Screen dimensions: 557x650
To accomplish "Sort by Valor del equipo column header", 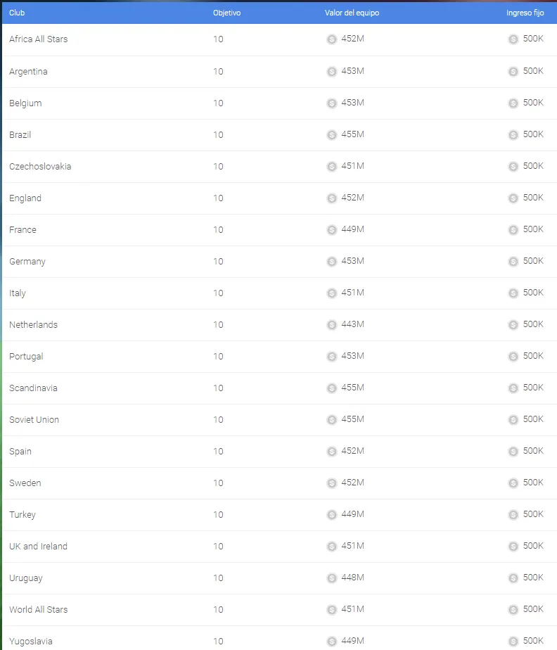I will [352, 13].
